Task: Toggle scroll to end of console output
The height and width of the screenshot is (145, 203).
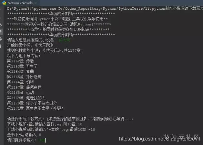Action: 1,32
